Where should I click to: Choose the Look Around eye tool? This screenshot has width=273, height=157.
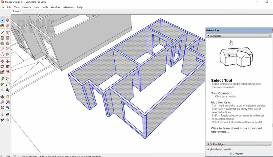[x=7, y=115]
